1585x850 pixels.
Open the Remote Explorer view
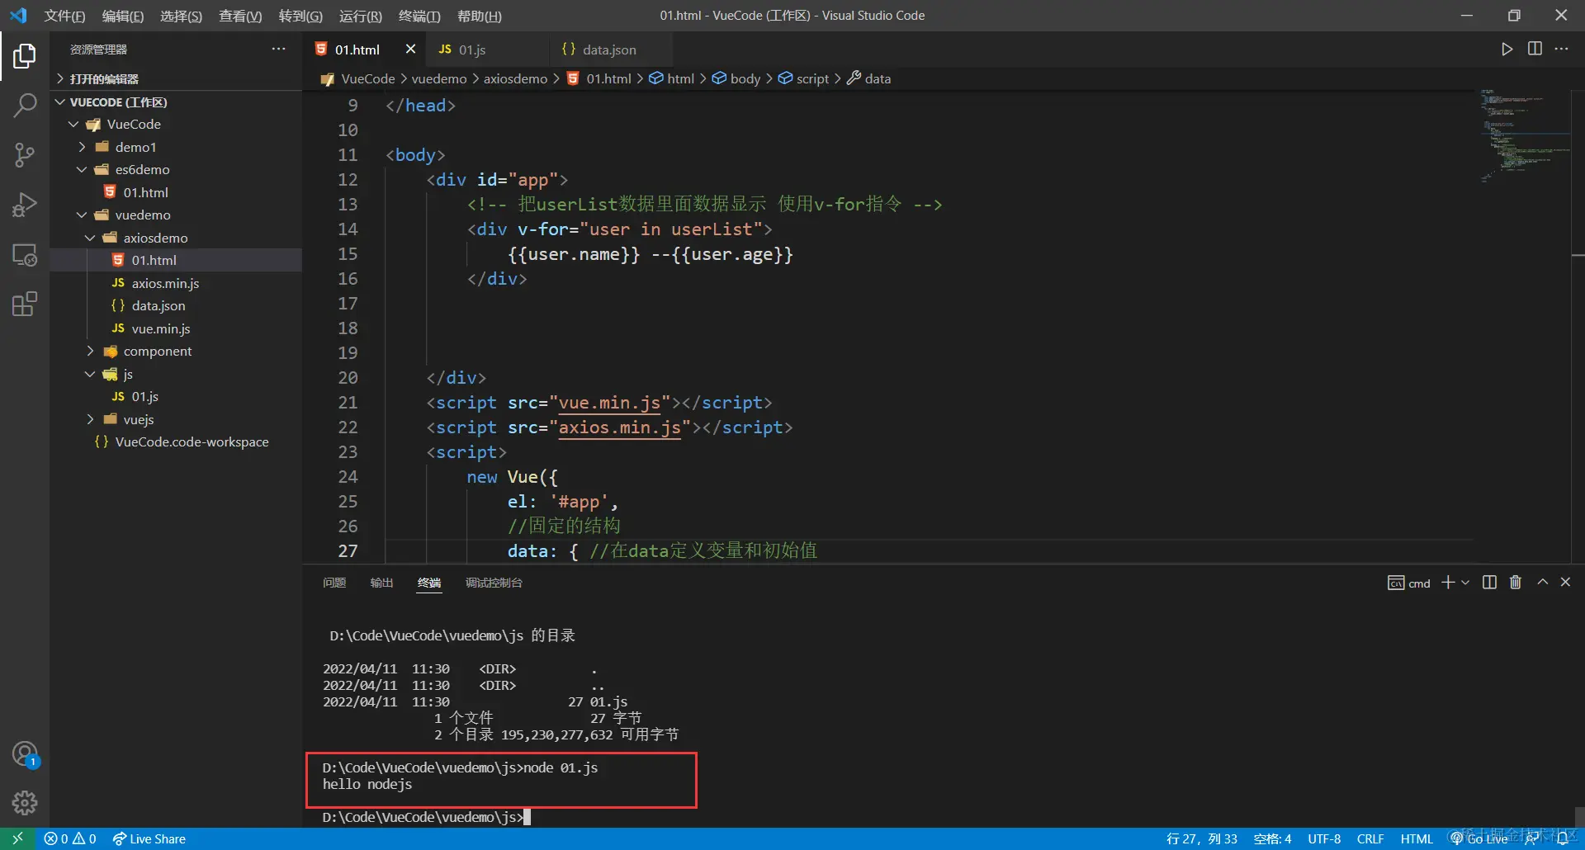click(x=25, y=255)
